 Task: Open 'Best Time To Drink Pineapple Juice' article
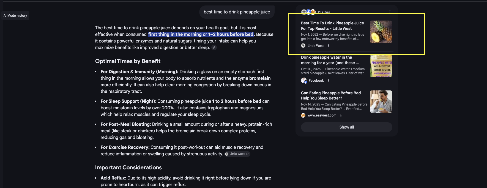point(332,26)
